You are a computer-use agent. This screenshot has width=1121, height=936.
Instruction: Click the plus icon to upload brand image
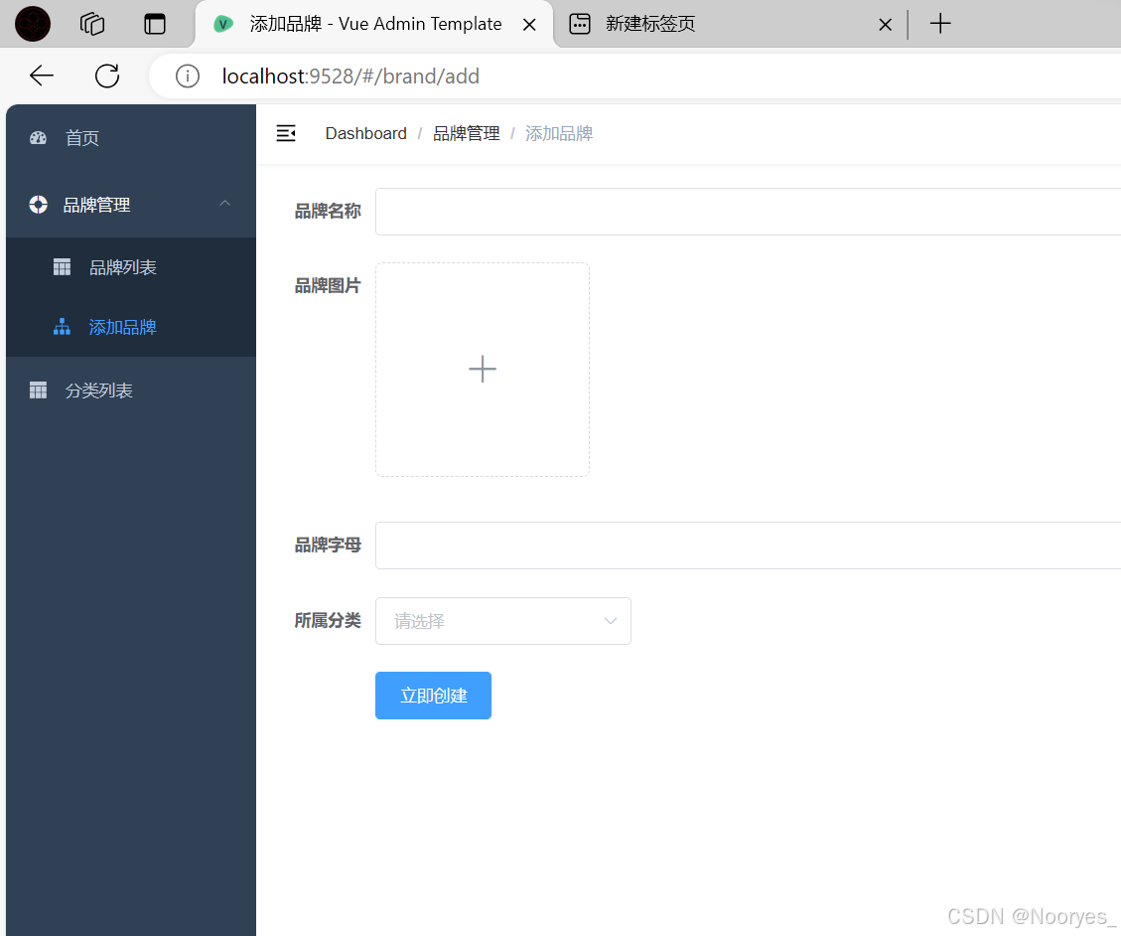483,369
